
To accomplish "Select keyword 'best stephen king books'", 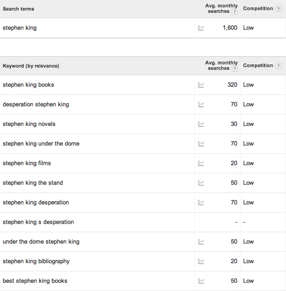I will (35, 281).
